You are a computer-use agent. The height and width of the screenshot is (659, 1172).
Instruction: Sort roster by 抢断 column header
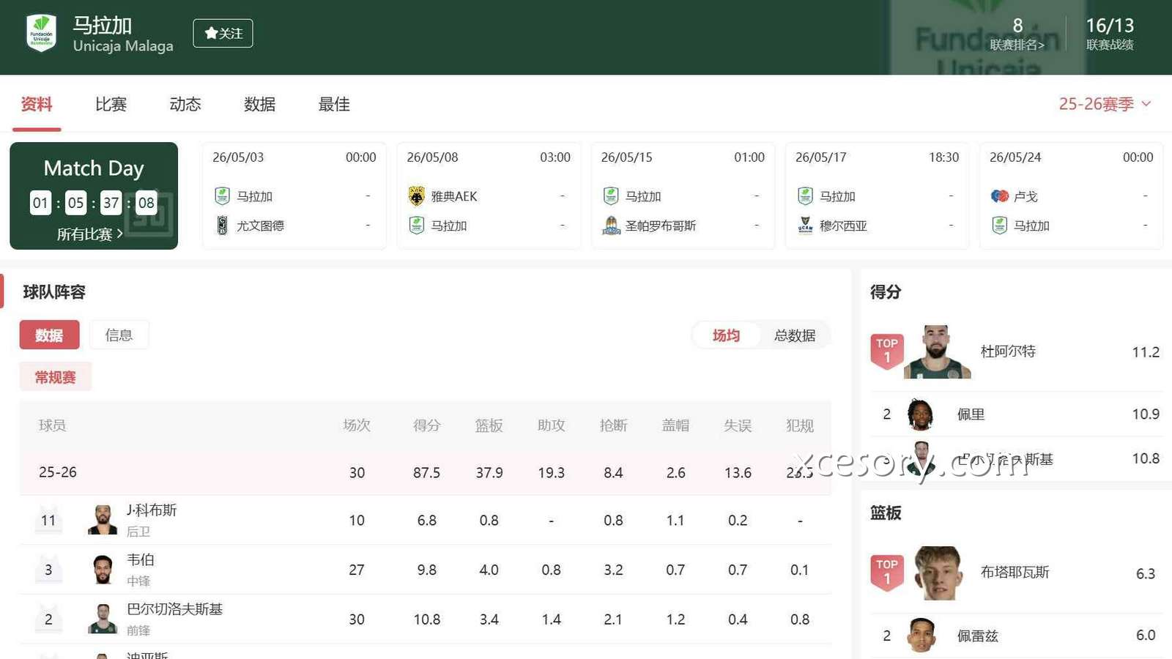(x=613, y=425)
